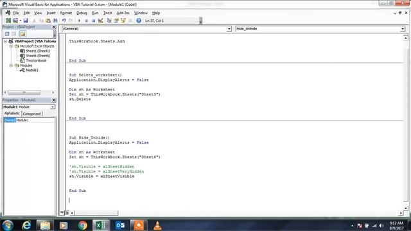411x231 pixels.
Task: Open VLC media player from taskbar
Action: (x=157, y=225)
